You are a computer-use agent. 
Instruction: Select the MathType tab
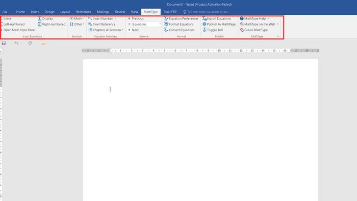click(x=151, y=12)
